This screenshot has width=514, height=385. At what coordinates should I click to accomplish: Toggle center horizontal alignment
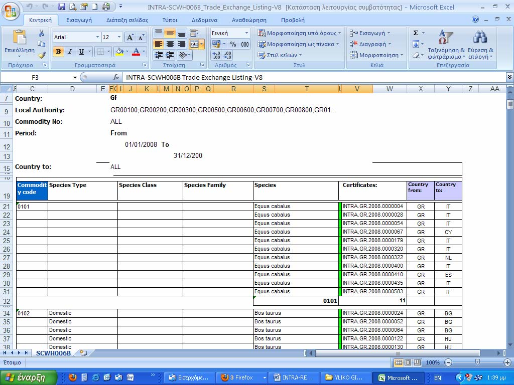(170, 44)
